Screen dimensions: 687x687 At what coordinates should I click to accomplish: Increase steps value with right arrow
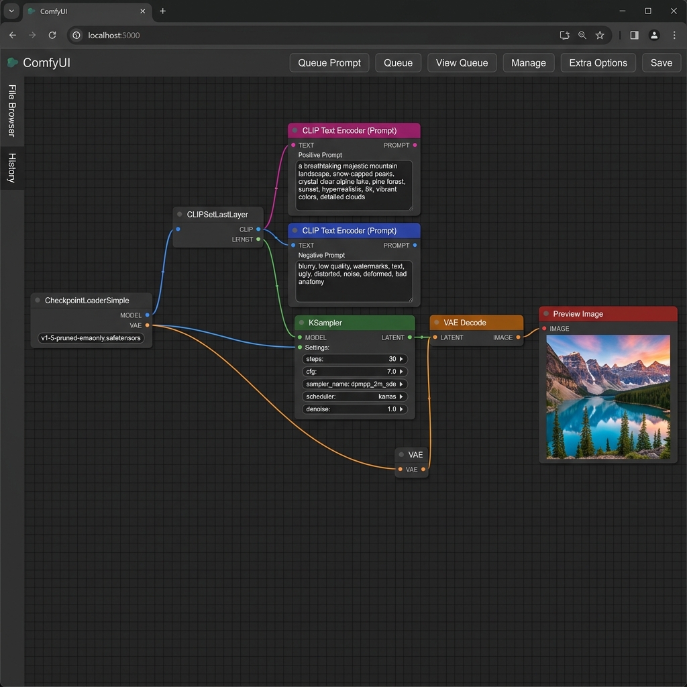[401, 359]
